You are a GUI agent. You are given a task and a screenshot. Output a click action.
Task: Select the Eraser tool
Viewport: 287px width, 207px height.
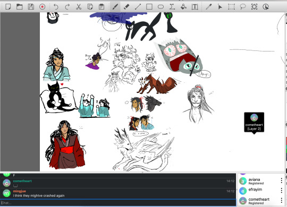(126, 7)
